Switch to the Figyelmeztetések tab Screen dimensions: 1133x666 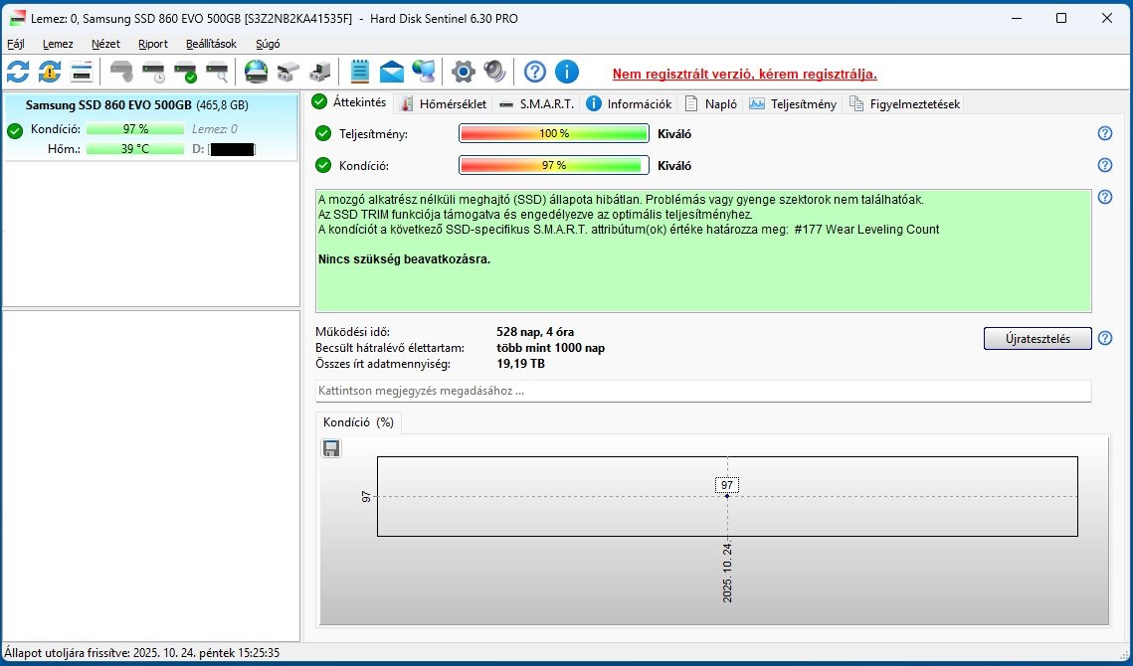[x=904, y=104]
